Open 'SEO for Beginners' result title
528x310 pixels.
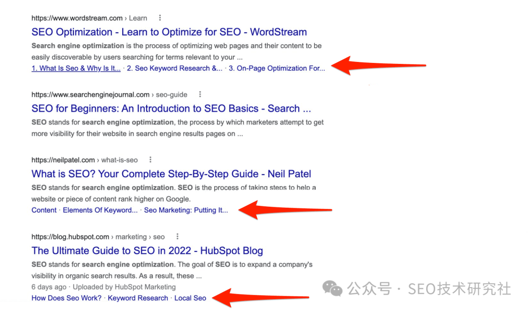pyautogui.click(x=171, y=109)
